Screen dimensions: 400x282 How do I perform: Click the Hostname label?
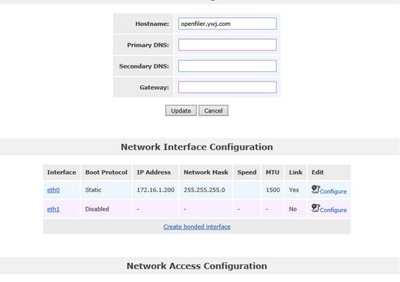[x=152, y=24]
